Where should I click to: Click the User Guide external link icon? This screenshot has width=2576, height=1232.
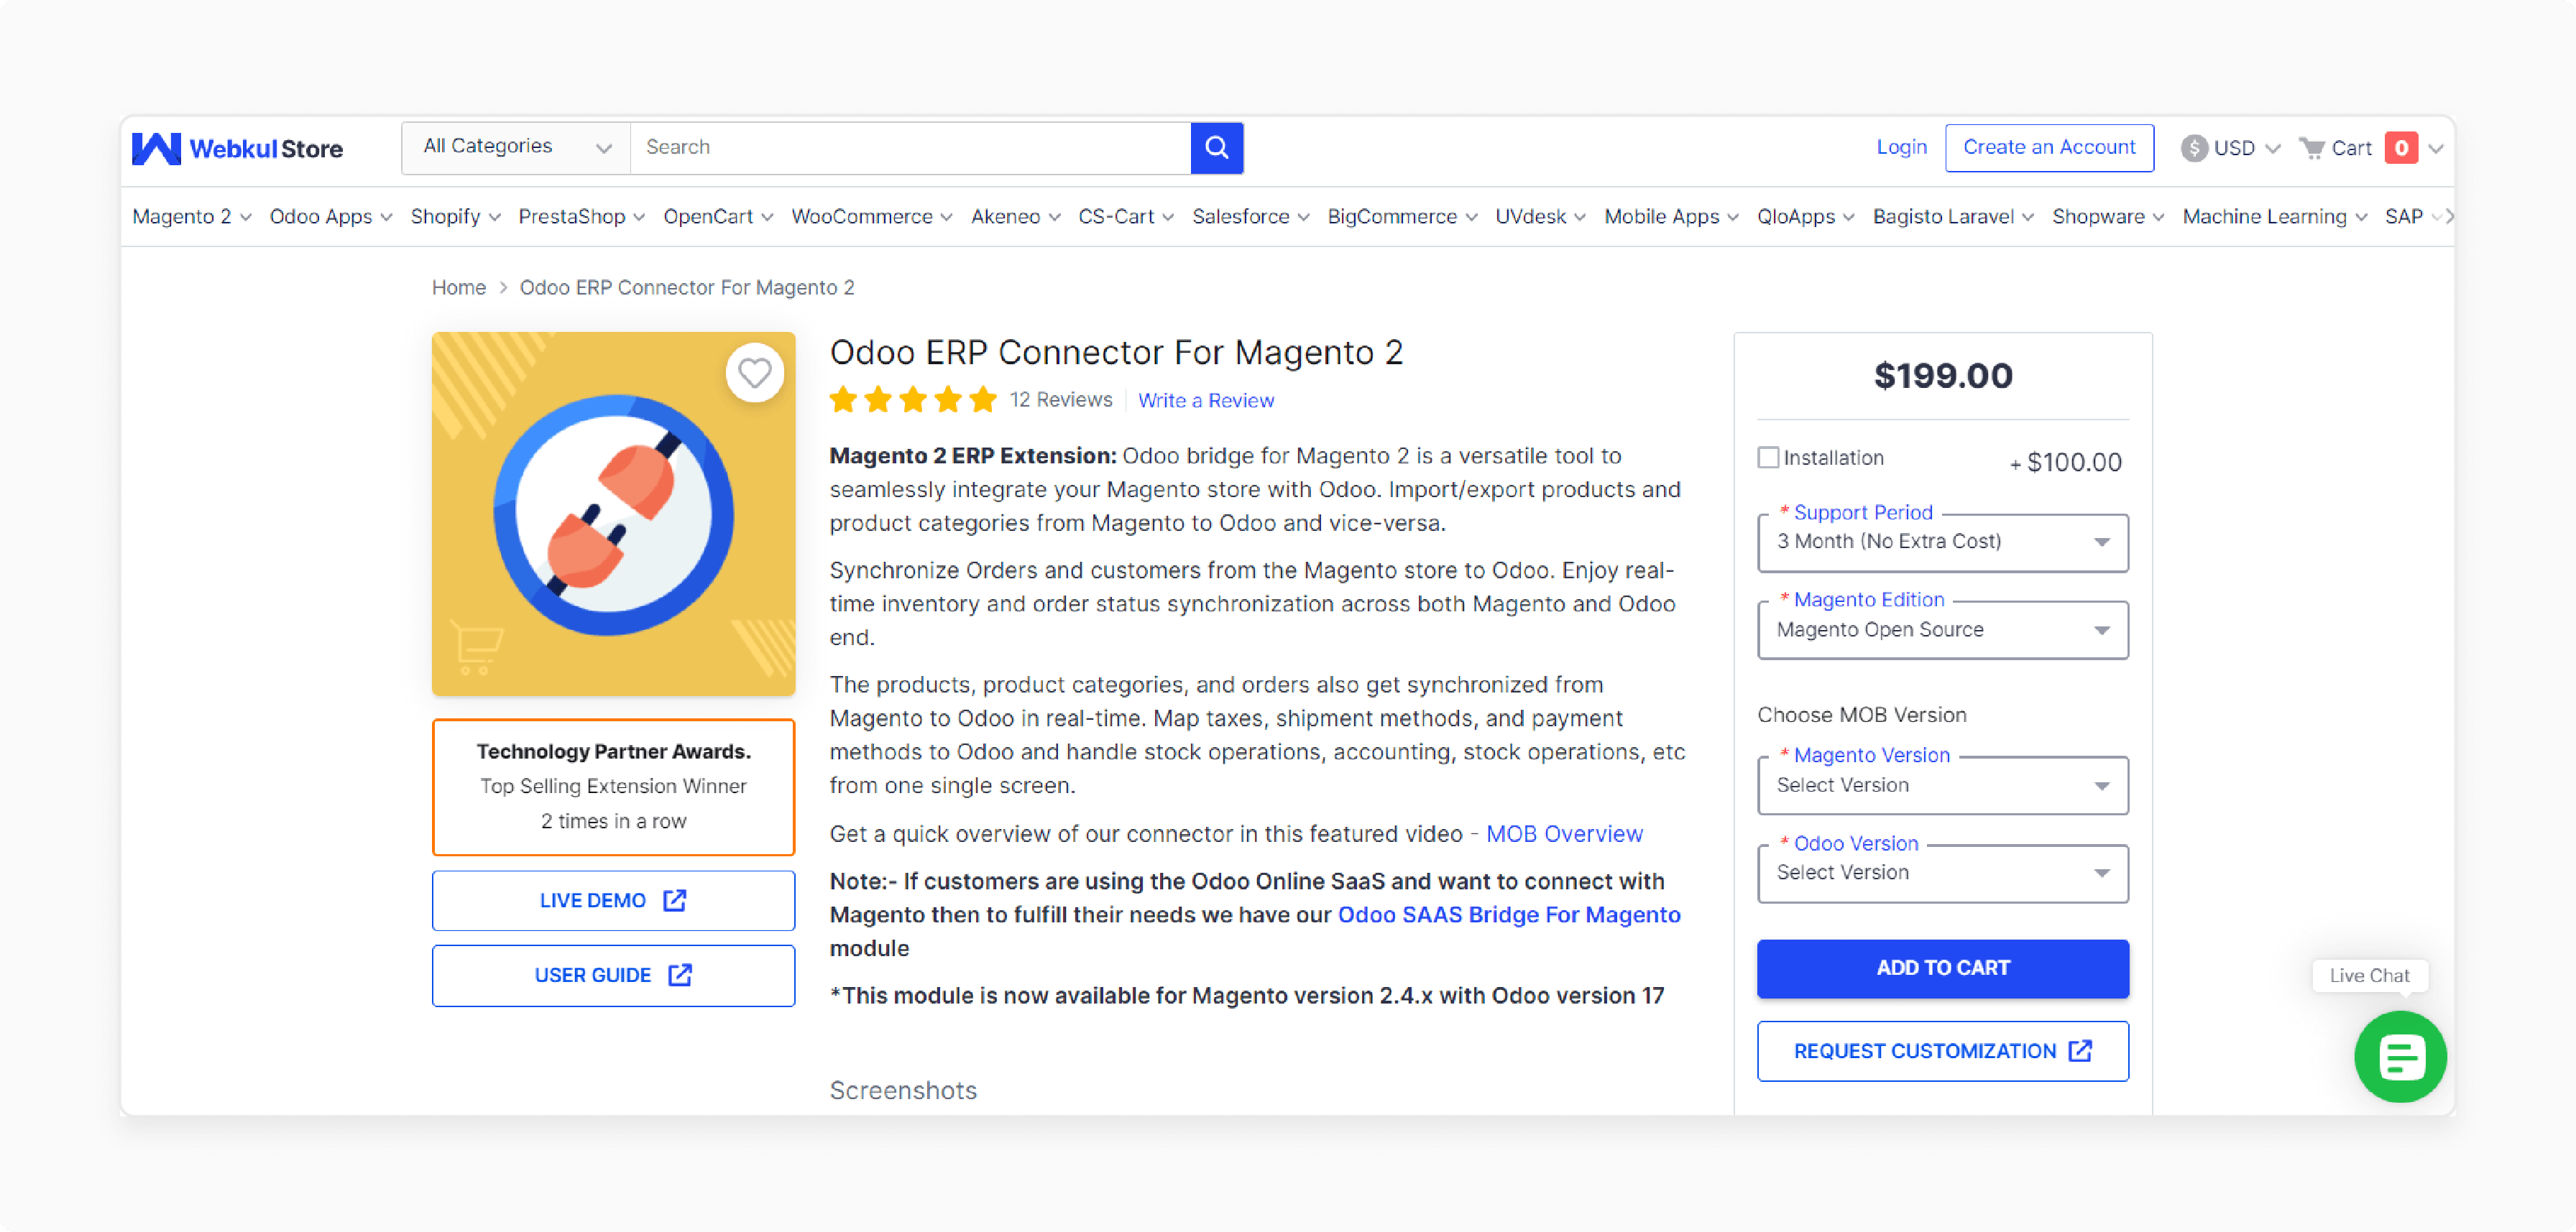680,976
